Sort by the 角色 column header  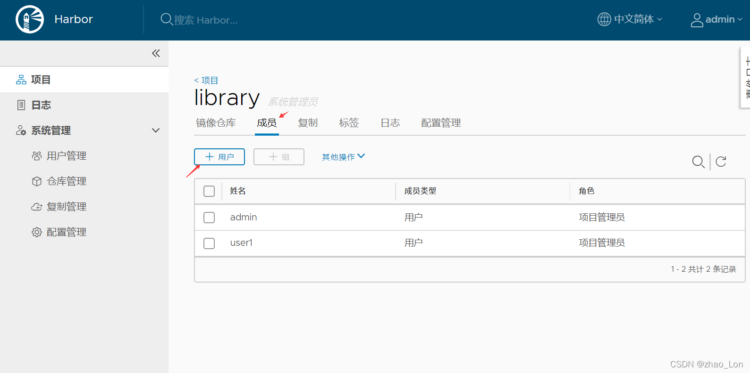pos(586,191)
